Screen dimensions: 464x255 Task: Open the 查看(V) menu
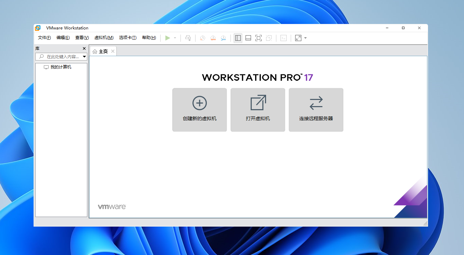tap(82, 38)
